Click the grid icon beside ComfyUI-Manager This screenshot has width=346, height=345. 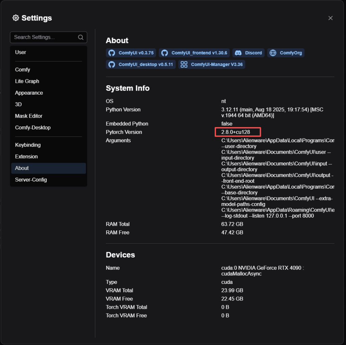[x=184, y=65]
